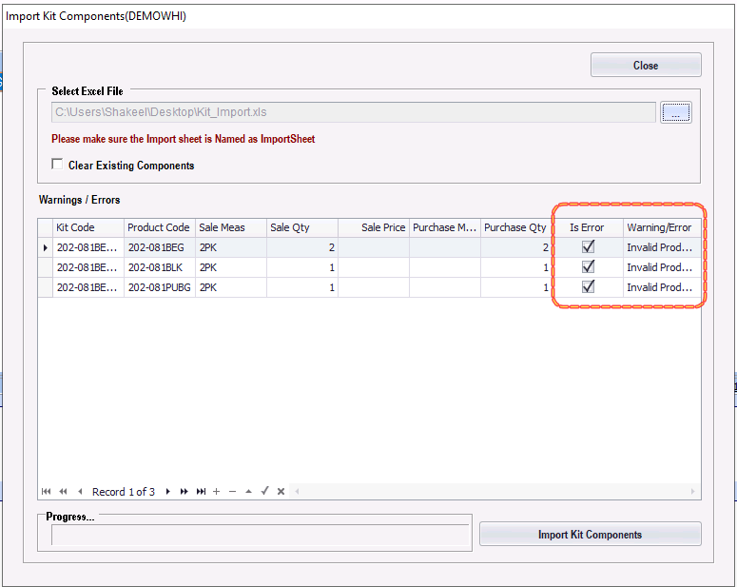Uncheck Is Error for 202-081BLK row

click(589, 267)
